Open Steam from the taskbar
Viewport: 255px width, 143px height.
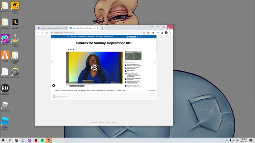(x=49, y=140)
